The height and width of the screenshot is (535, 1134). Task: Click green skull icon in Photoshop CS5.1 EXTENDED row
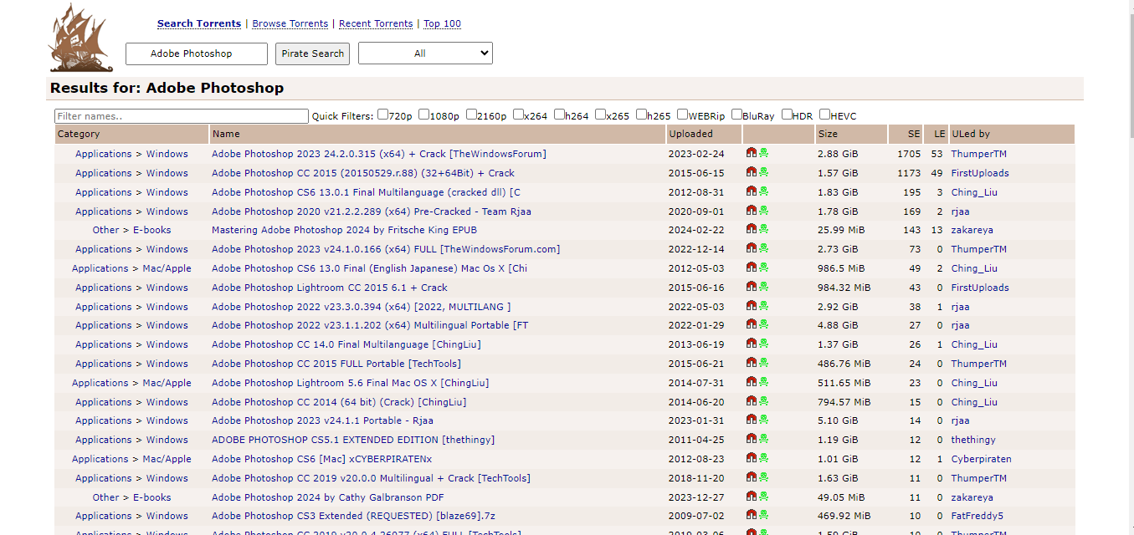click(x=764, y=439)
